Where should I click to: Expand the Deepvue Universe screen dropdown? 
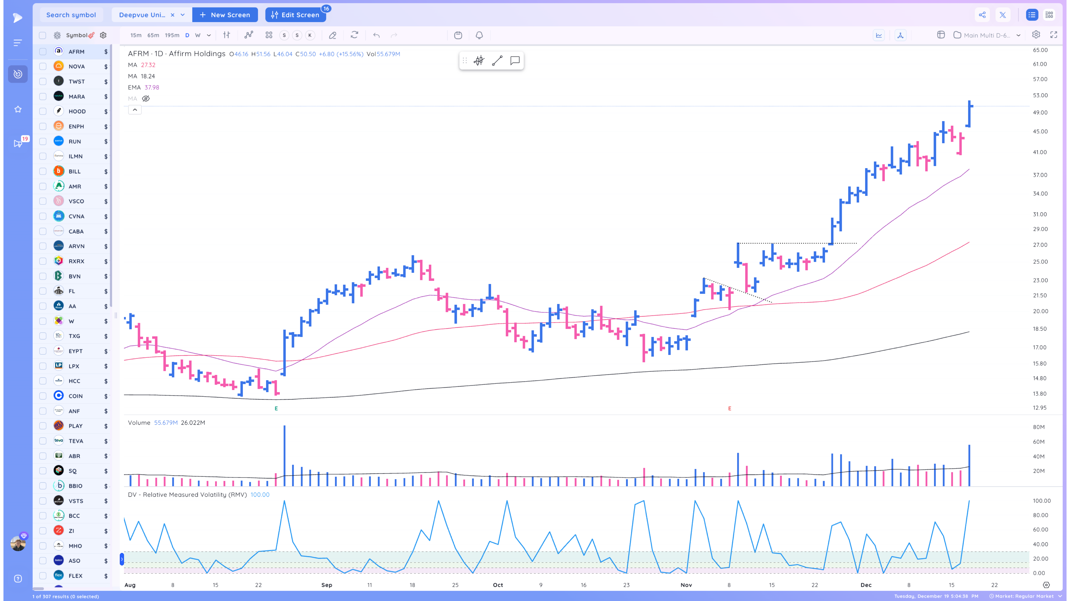pos(183,15)
